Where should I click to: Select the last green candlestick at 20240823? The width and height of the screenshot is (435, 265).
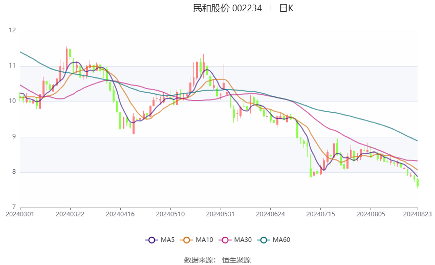point(418,183)
